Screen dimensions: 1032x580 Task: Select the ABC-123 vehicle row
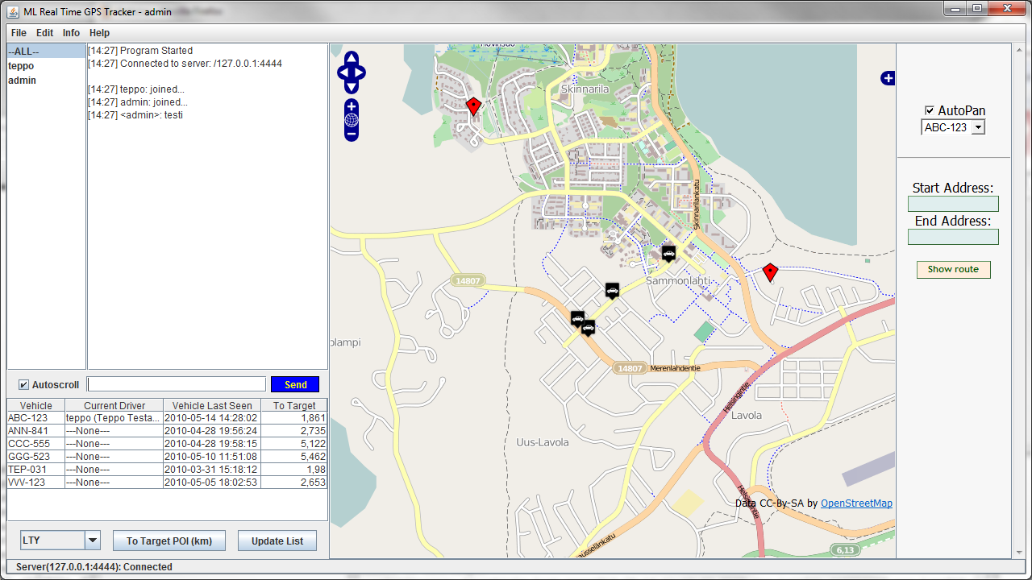pyautogui.click(x=167, y=418)
